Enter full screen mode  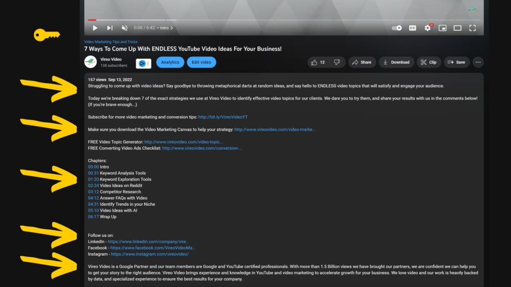tap(473, 28)
